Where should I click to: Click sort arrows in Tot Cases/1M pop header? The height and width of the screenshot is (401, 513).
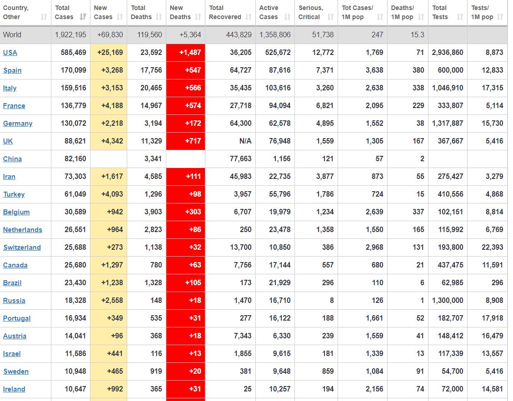click(380, 17)
